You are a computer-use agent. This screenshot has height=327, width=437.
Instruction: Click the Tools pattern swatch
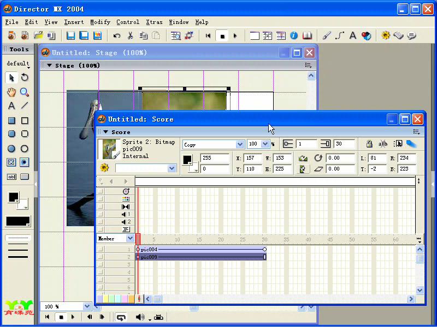coord(18,221)
